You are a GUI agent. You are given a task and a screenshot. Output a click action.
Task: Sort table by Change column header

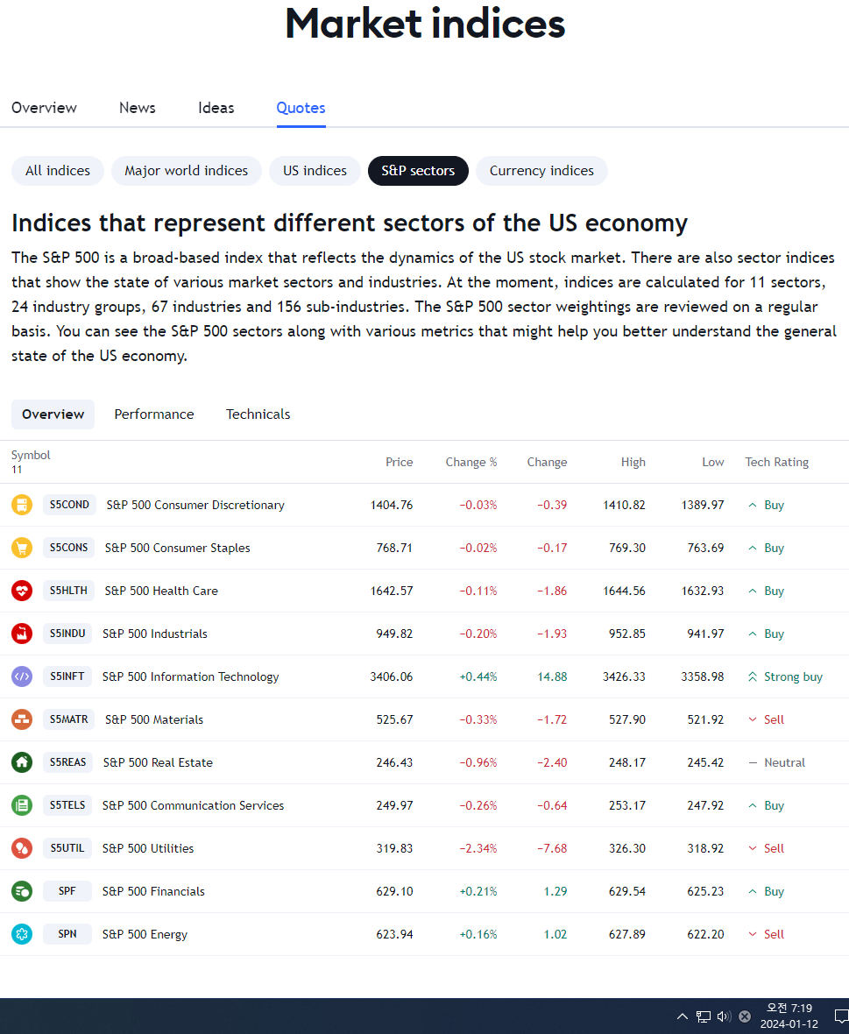point(547,463)
